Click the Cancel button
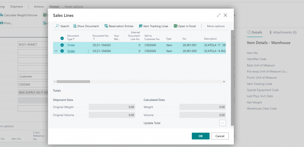Screen dimensions: 304x147 click(x=220, y=136)
